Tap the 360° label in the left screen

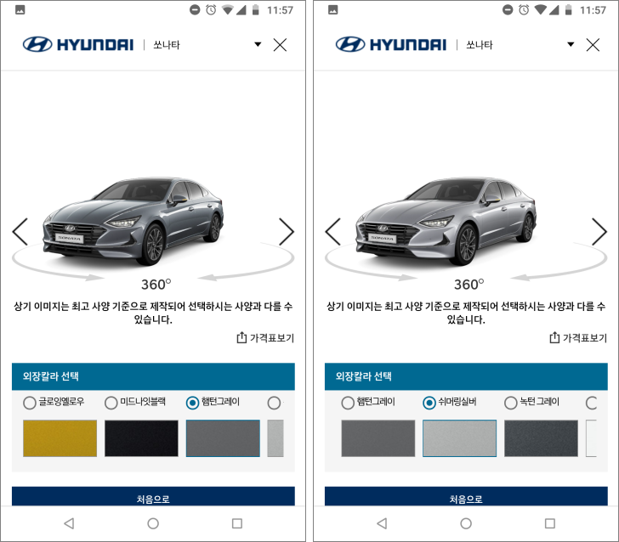156,285
